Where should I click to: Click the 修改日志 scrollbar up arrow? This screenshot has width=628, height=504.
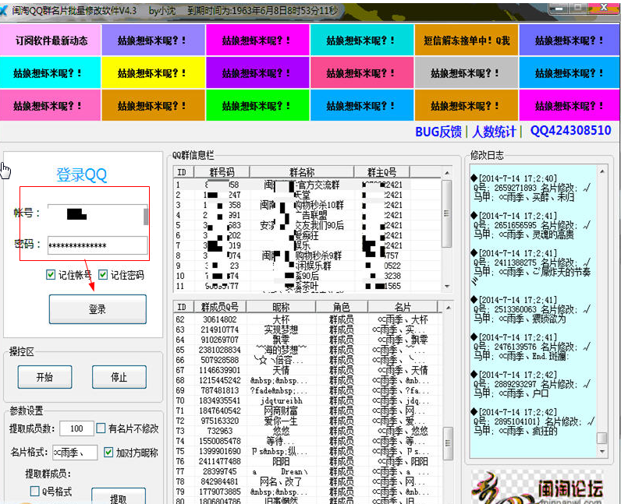(x=602, y=171)
